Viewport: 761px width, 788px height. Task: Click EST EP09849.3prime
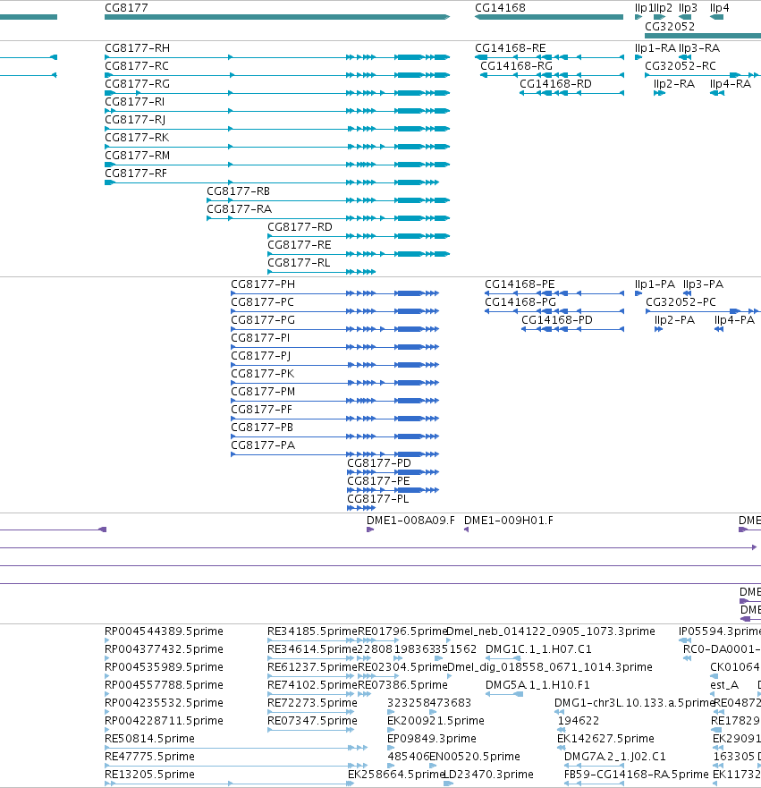coord(432,739)
